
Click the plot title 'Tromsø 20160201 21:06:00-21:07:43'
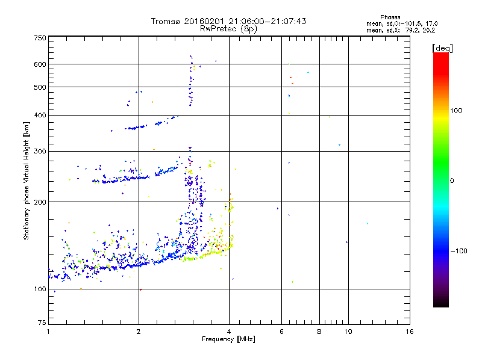coord(228,21)
